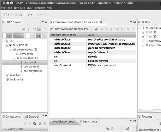Click Delete Value icon in entry editor
The image size is (161, 132).
(x=102, y=29)
